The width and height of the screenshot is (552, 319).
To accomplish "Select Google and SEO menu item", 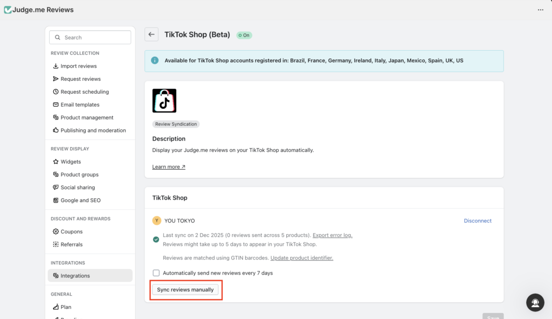I will click(80, 200).
